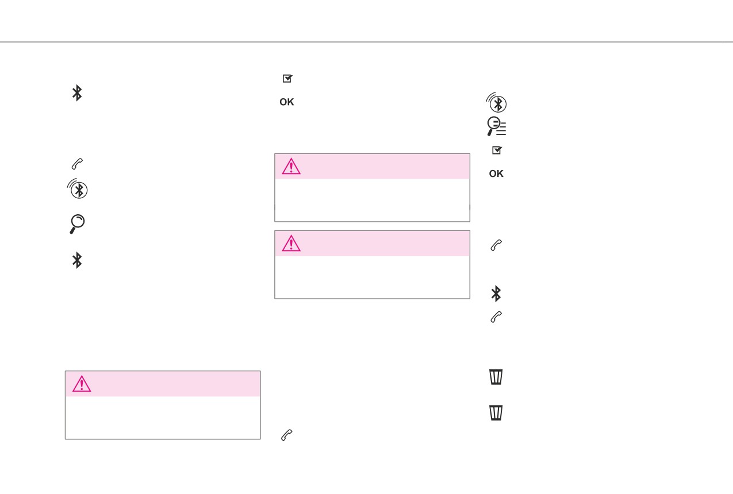Click the Bluetooth signal-waves icon in left column

(x=77, y=188)
